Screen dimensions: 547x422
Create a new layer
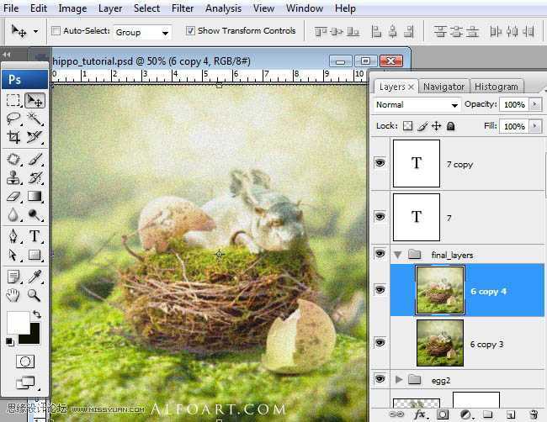510,414
